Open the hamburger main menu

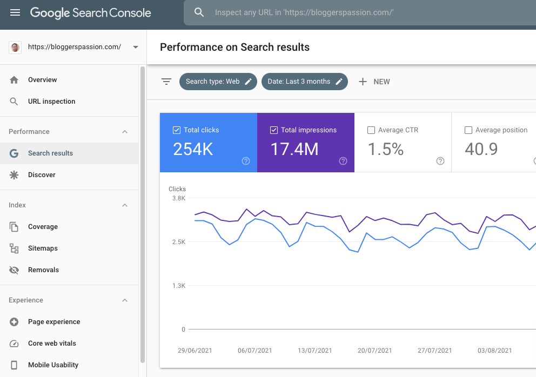point(15,12)
